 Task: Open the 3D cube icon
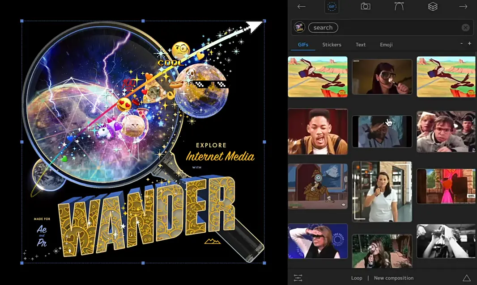click(433, 6)
